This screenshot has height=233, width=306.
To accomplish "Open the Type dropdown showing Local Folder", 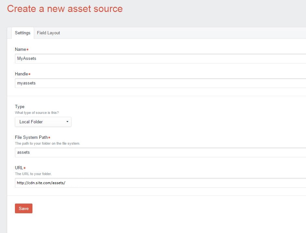I will point(43,122).
